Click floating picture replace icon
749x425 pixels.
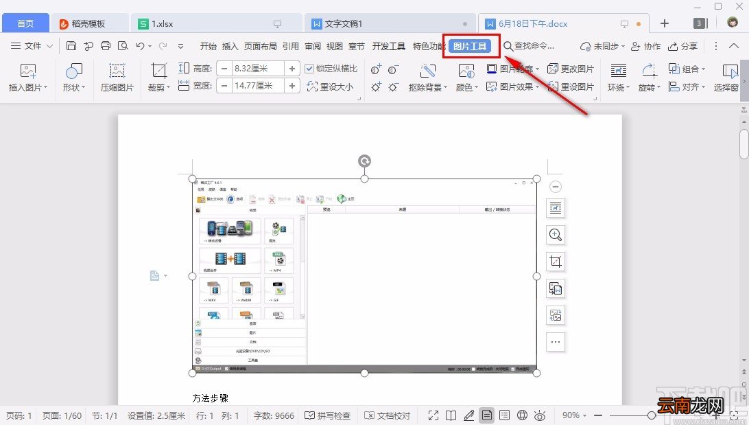click(555, 315)
